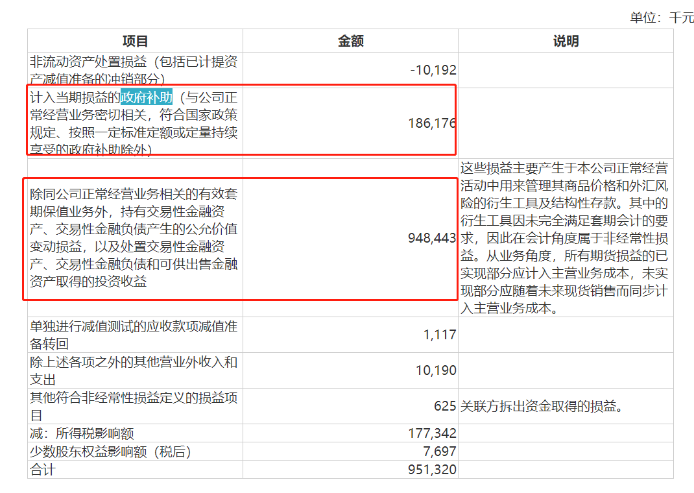The width and height of the screenshot is (694, 493).
Task: Click the 说明 column header
Action: pos(565,42)
